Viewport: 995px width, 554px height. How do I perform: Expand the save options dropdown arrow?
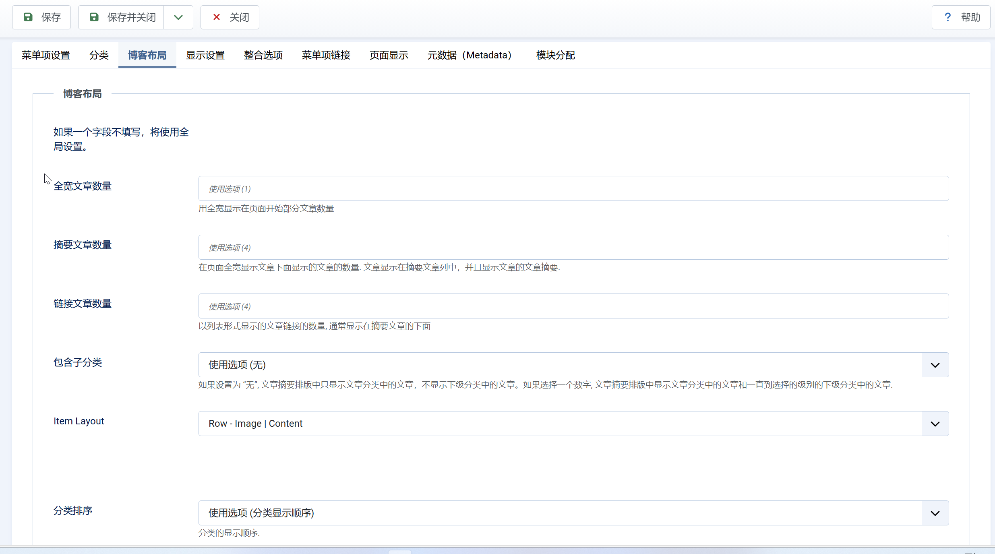pos(178,17)
